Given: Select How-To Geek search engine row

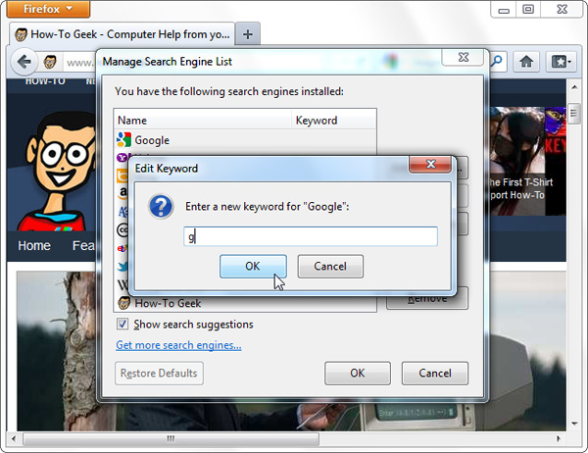Looking at the screenshot, I should point(245,303).
